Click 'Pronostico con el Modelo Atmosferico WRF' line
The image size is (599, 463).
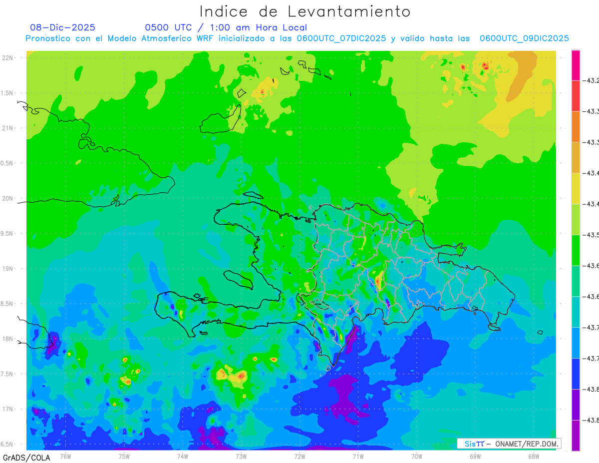(297, 38)
